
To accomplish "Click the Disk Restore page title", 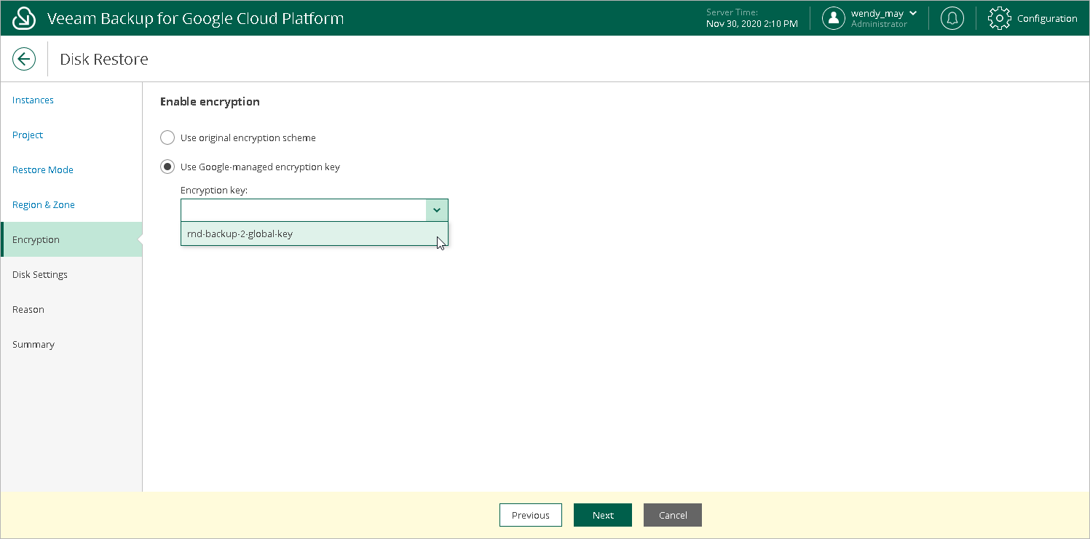I will [104, 59].
